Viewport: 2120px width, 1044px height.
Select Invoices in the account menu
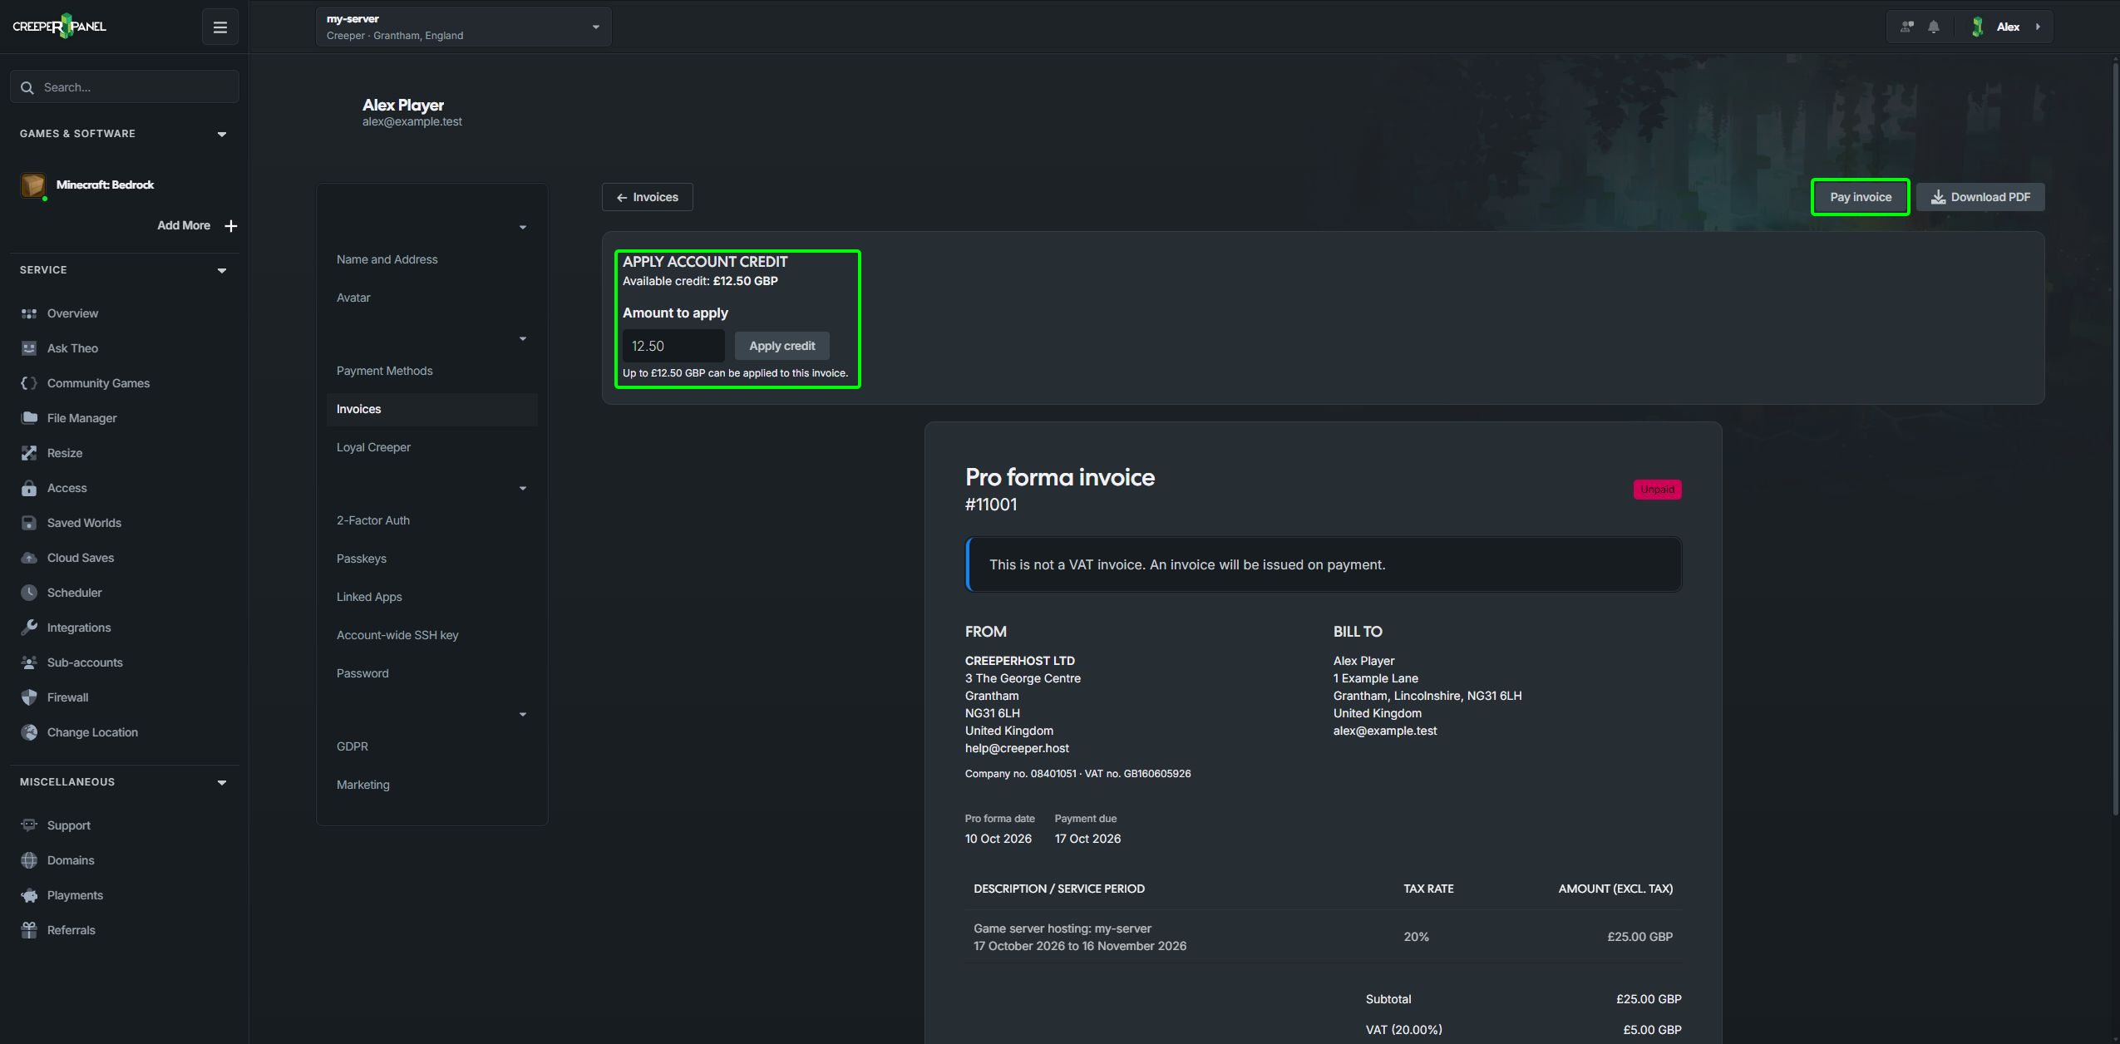(432, 409)
